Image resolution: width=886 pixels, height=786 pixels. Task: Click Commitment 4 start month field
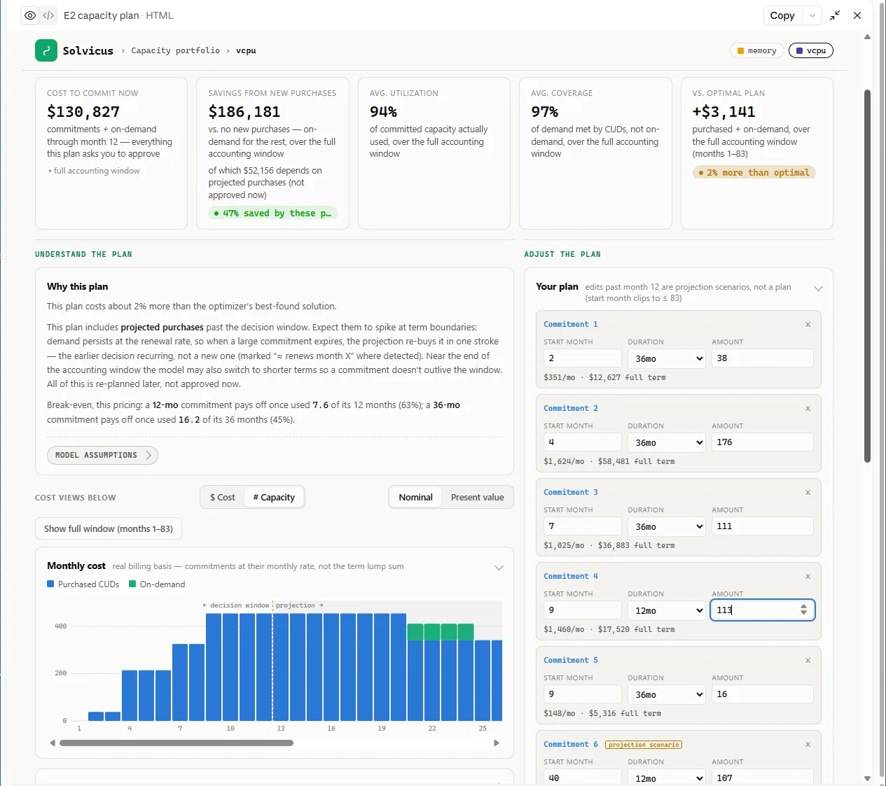point(583,610)
